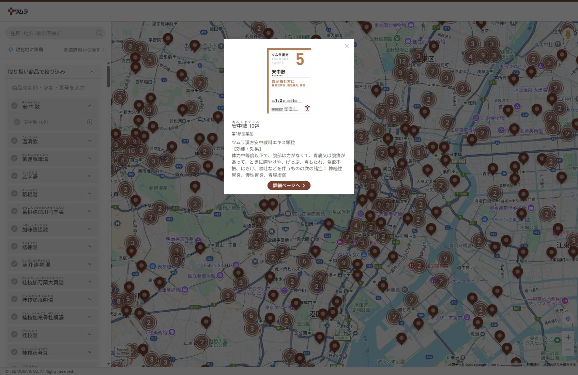
Task: Expand the 黄連解毒湯 entry
Action: coord(90,158)
